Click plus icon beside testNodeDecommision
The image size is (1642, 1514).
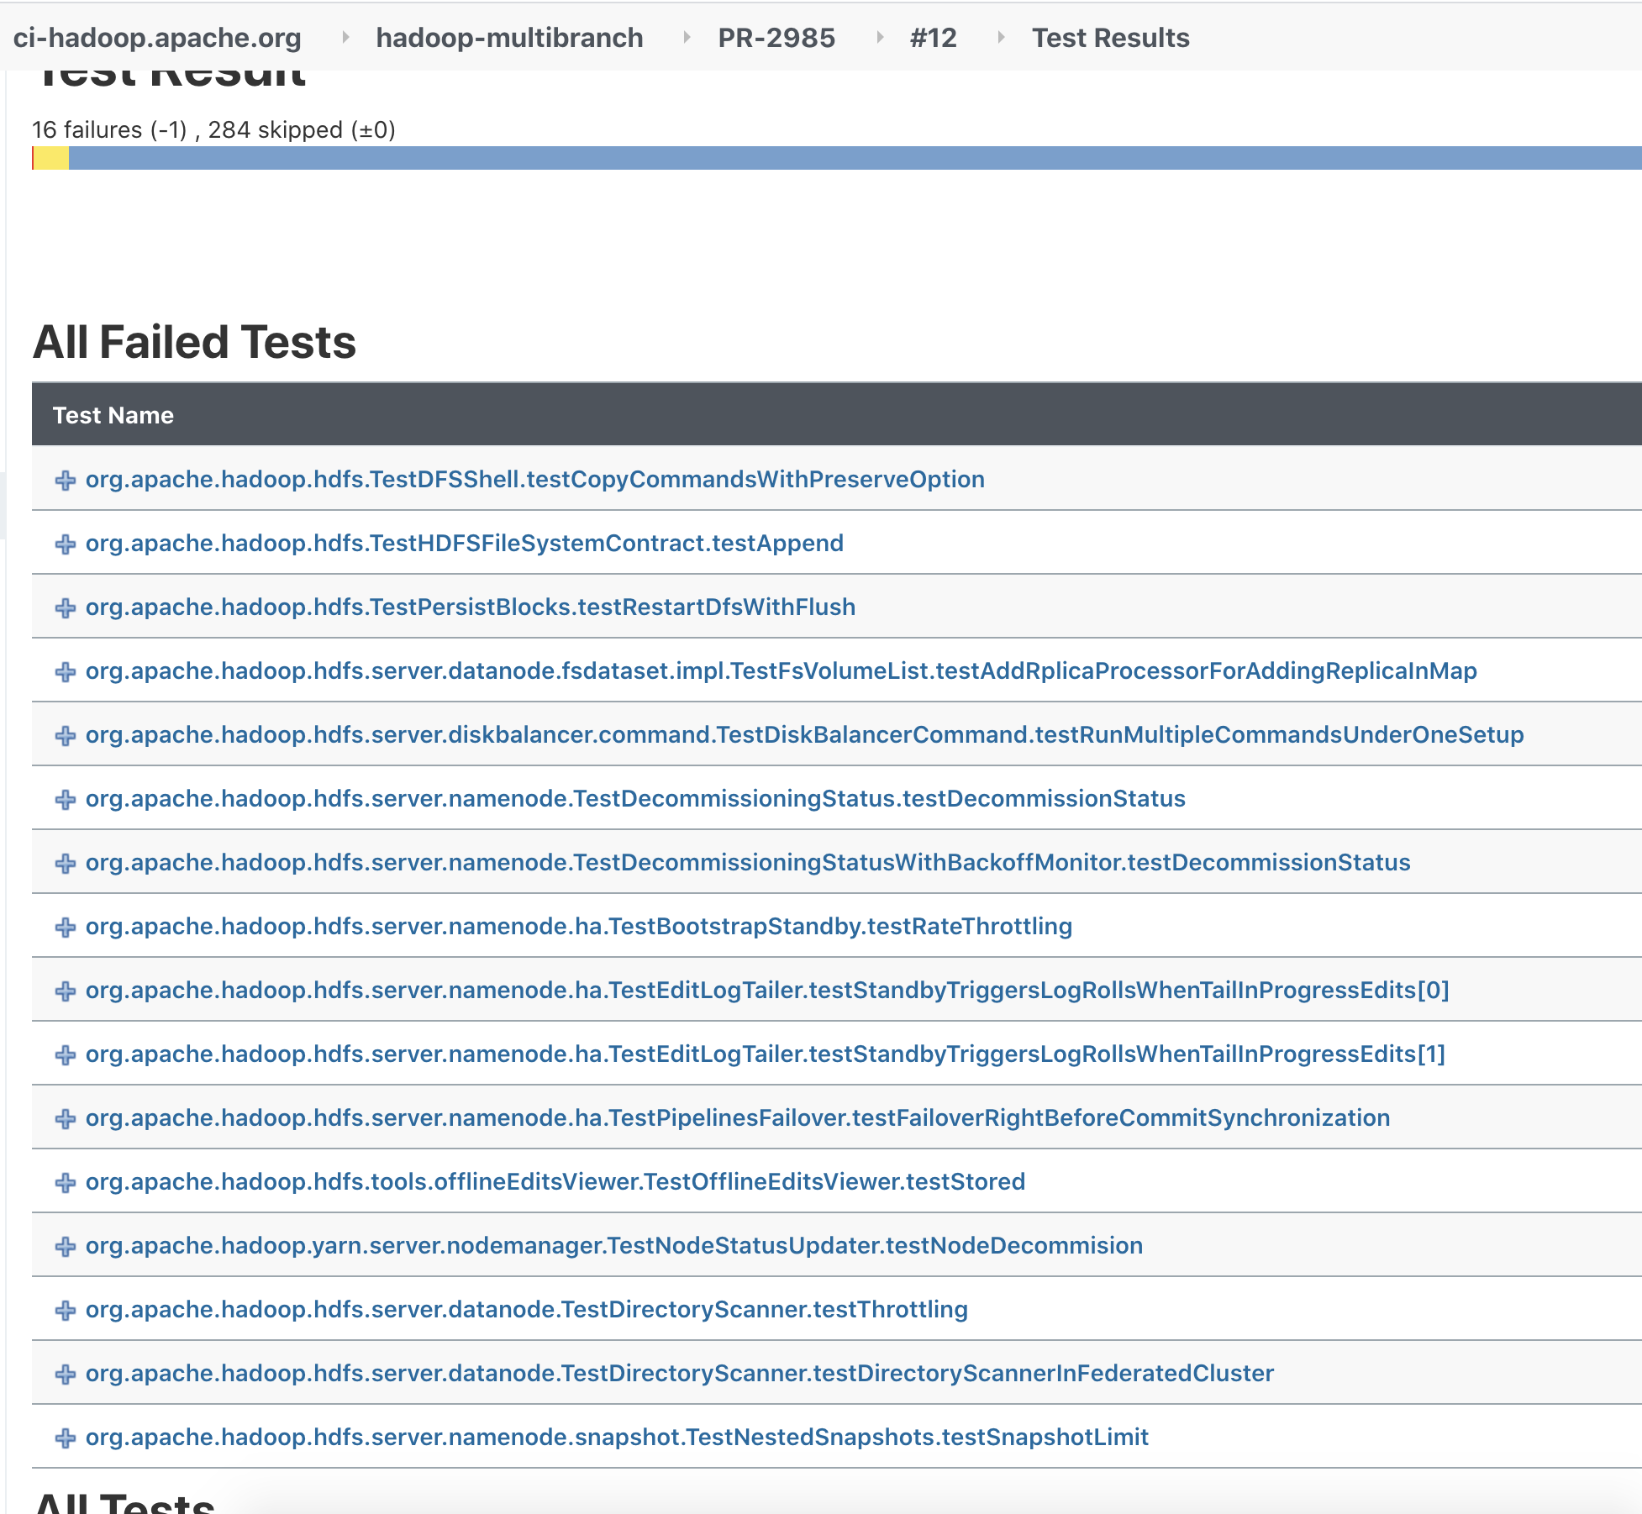[x=66, y=1246]
